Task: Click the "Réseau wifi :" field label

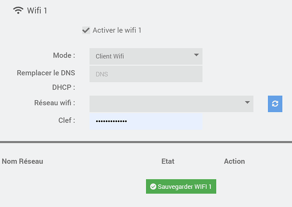Action: [55, 103]
